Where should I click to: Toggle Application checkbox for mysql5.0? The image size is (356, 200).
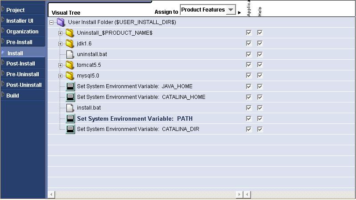(249, 75)
